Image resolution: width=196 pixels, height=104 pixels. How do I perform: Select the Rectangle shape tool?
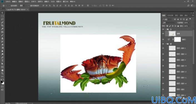(2, 67)
